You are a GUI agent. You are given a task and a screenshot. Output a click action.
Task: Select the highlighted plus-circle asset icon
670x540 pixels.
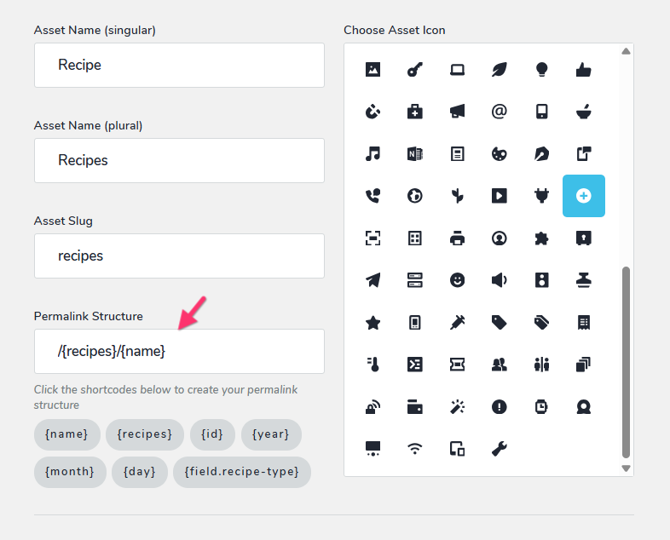pyautogui.click(x=584, y=196)
